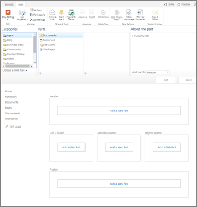Viewport: 197px width, 207px height.
Task: Click the E-mail a Link icon
Action: [x=52, y=12]
